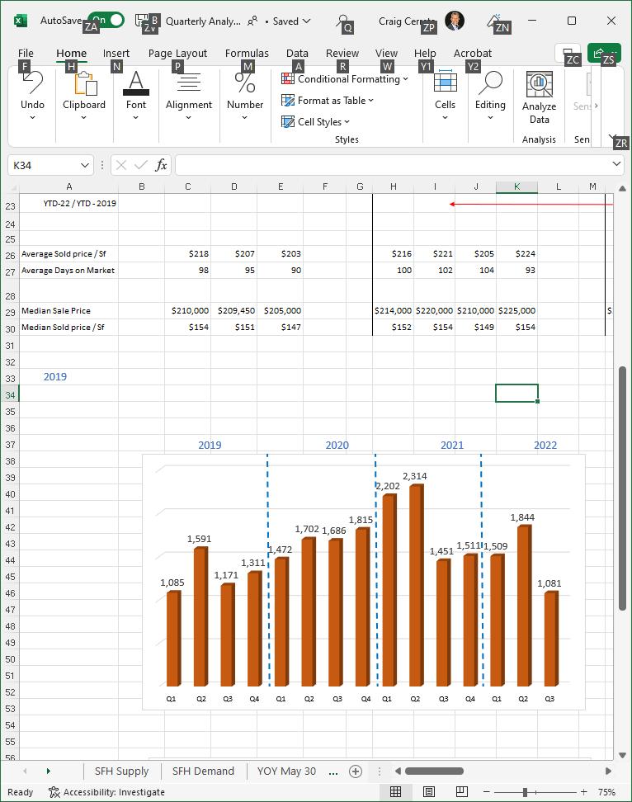Open Craig's account profile picture
The height and width of the screenshot is (802, 632).
(454, 21)
